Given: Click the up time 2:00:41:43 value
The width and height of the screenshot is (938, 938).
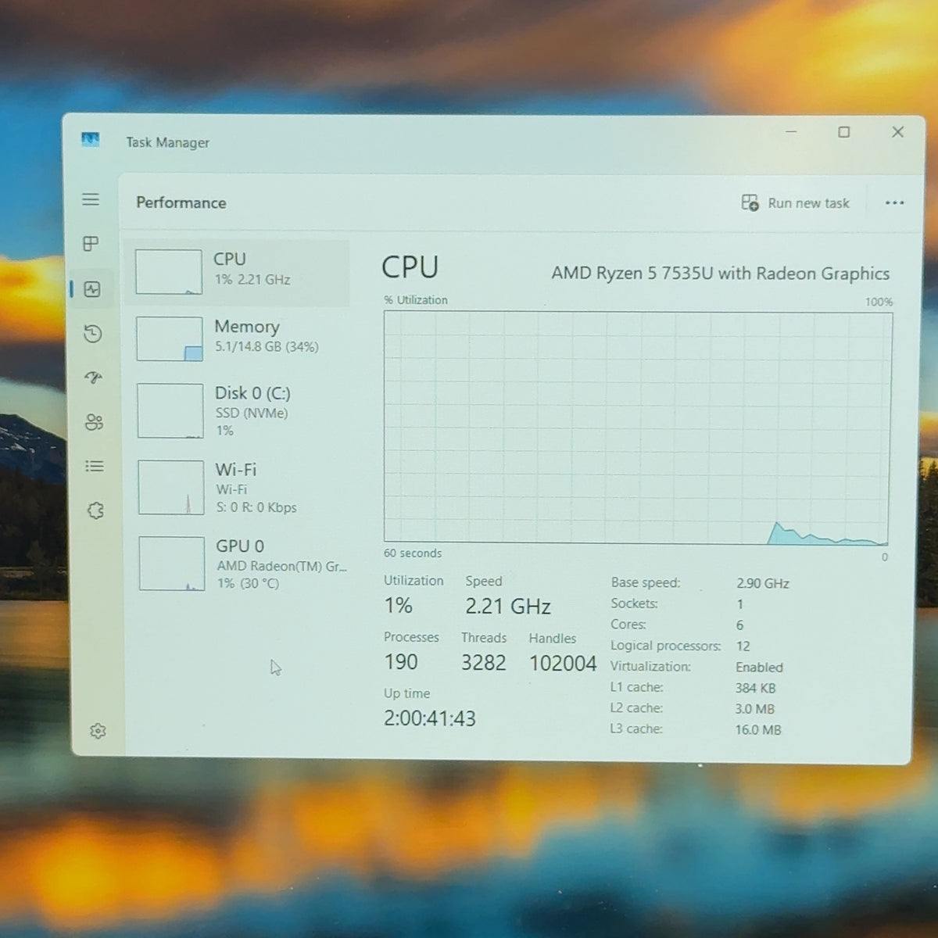Looking at the screenshot, I should (x=430, y=718).
